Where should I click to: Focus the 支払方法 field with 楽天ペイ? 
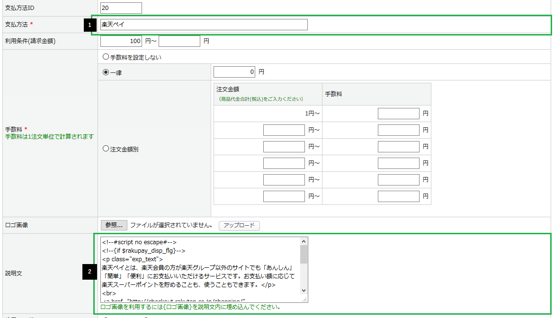point(204,25)
